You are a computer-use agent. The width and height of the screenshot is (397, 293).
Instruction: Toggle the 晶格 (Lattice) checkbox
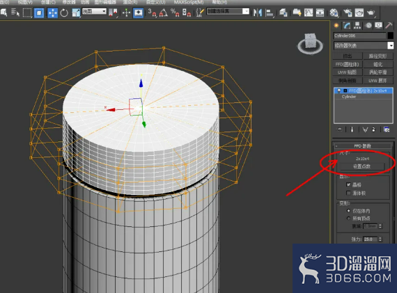[348, 184]
